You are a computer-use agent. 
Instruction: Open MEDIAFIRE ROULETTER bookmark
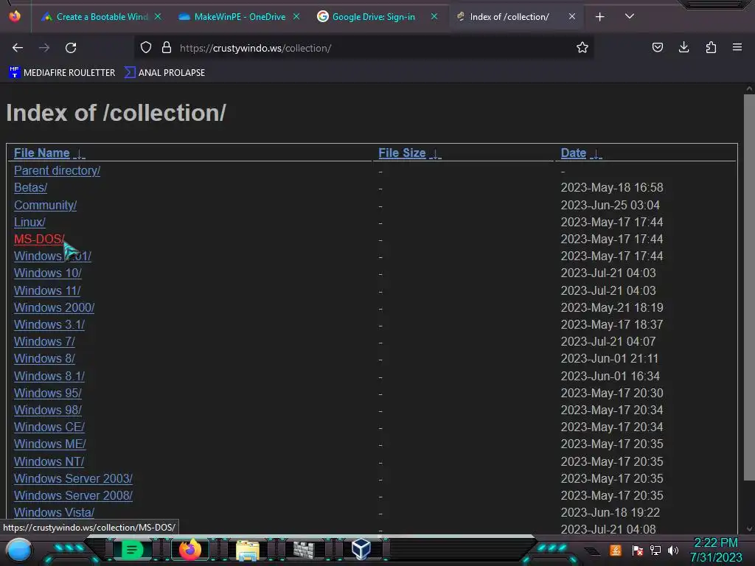pos(62,73)
